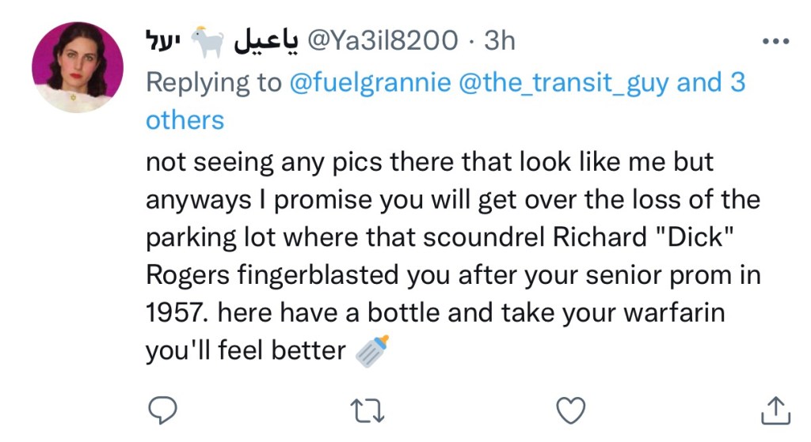Click the tweet's first line of text
811x442 pixels.
429,163
